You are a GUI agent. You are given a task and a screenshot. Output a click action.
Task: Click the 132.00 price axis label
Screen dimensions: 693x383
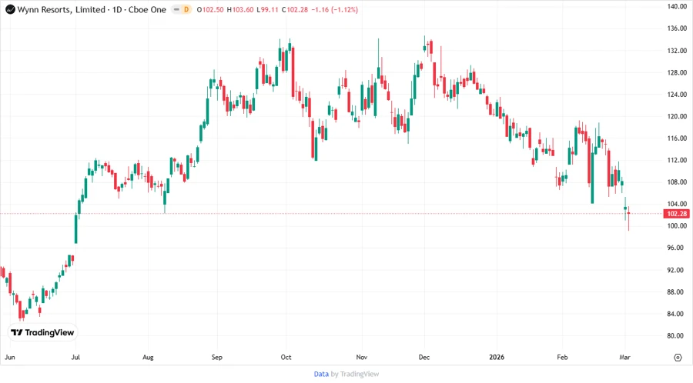tap(677, 50)
